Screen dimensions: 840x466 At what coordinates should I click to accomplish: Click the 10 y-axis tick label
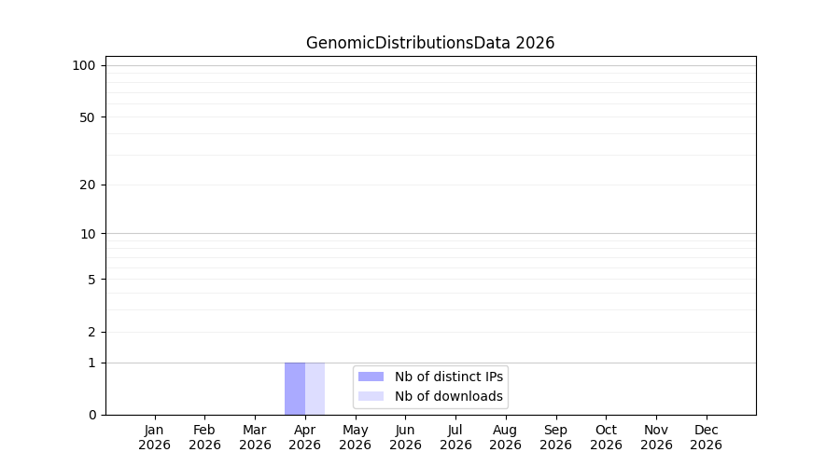tap(88, 234)
